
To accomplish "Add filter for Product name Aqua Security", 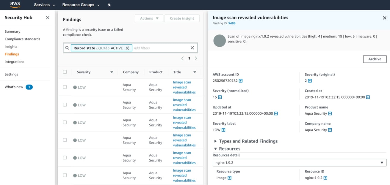I will [x=330, y=113].
